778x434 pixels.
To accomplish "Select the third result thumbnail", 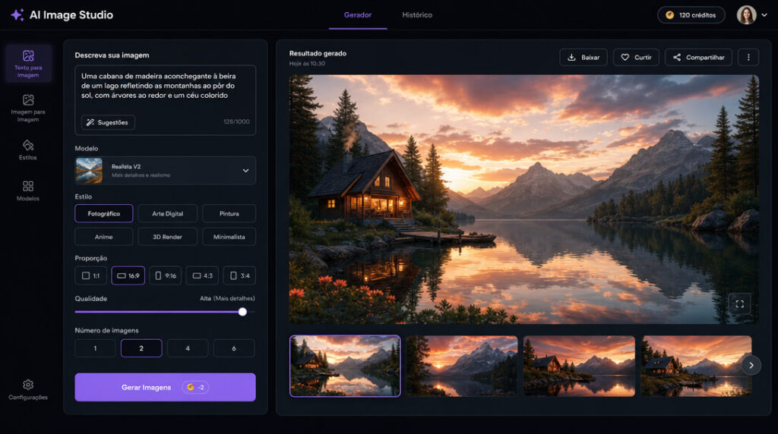I will pyautogui.click(x=579, y=366).
